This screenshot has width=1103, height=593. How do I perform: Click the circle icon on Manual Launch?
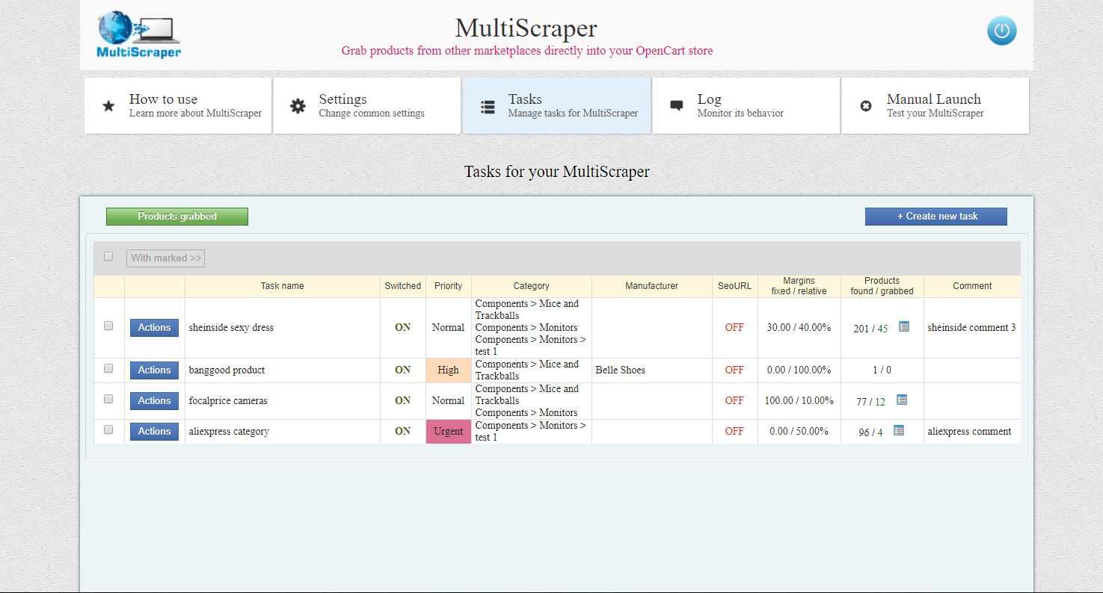click(x=866, y=107)
